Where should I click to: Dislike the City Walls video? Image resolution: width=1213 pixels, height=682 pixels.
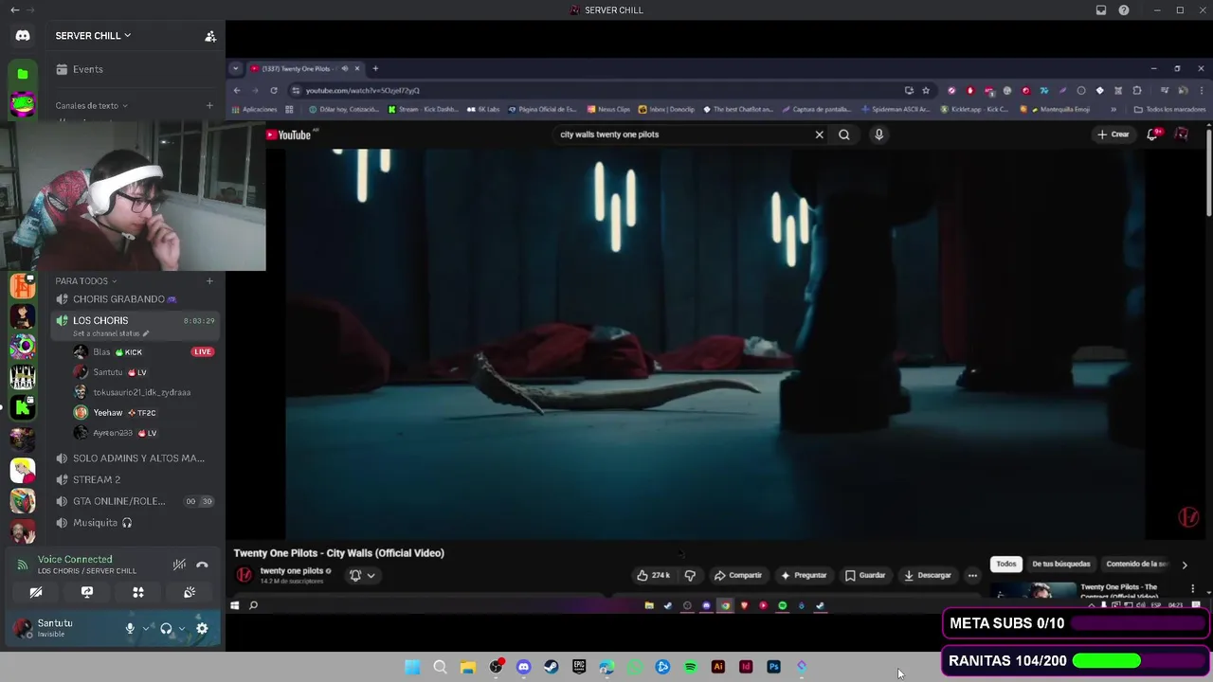tap(690, 575)
